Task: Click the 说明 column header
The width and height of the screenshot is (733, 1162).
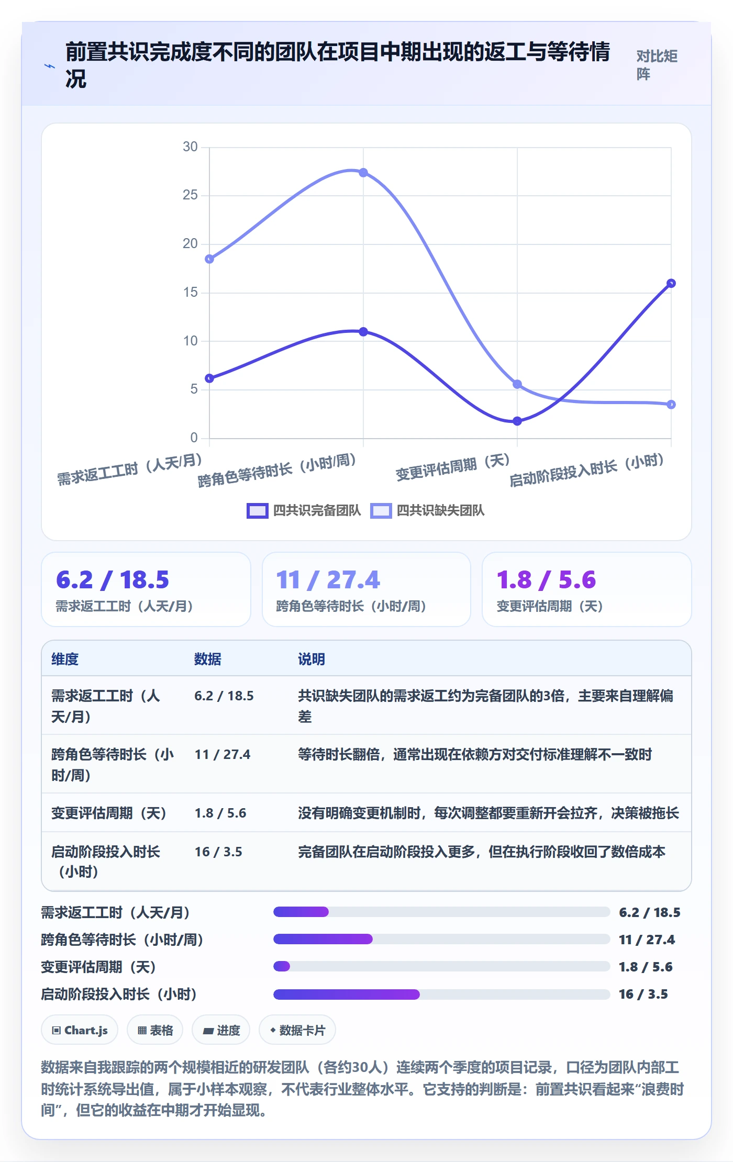Action: (312, 660)
